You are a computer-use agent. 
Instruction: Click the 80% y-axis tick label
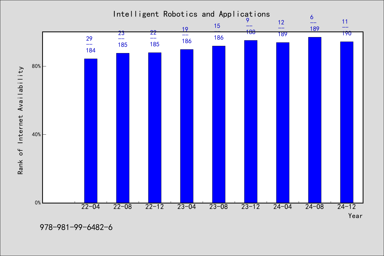36,66
